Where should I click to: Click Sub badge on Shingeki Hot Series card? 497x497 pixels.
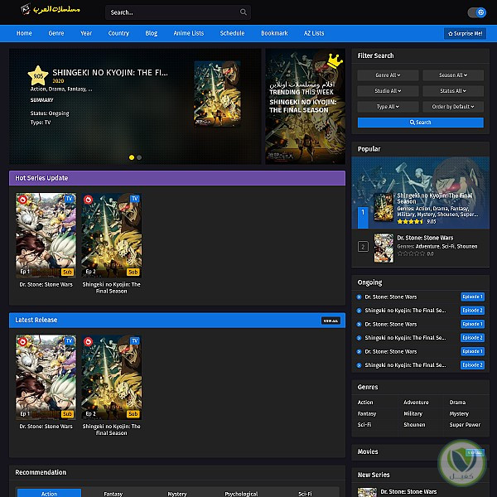pyautogui.click(x=133, y=272)
